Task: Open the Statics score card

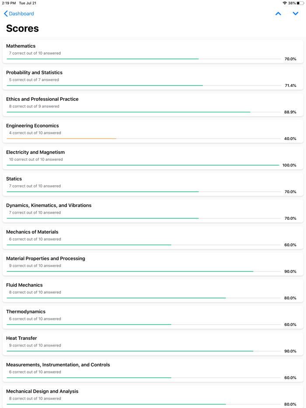Action: (153, 185)
